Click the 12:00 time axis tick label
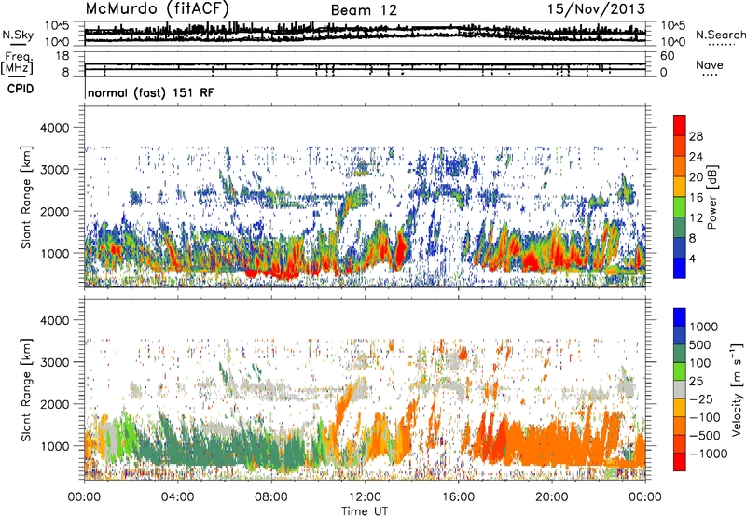Screen dimensions: 746x517 click(365, 497)
